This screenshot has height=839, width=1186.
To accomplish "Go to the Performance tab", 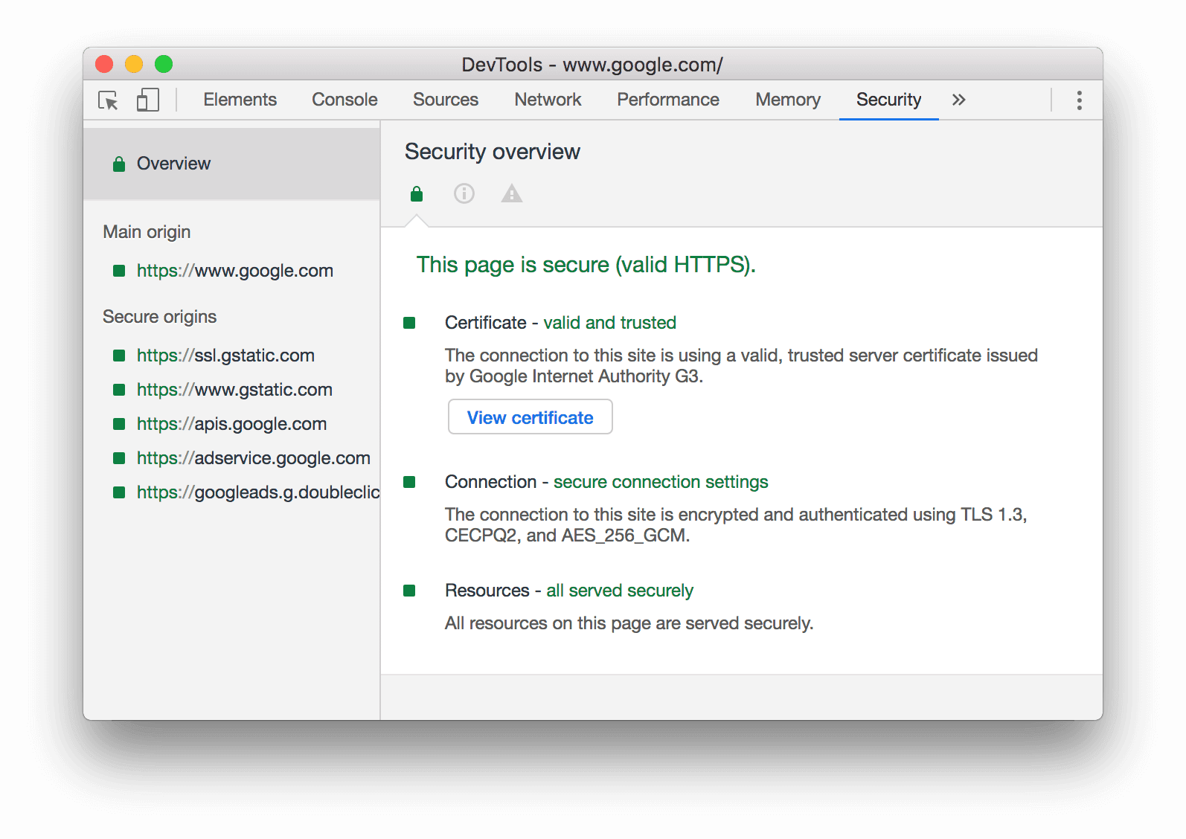I will tap(667, 100).
